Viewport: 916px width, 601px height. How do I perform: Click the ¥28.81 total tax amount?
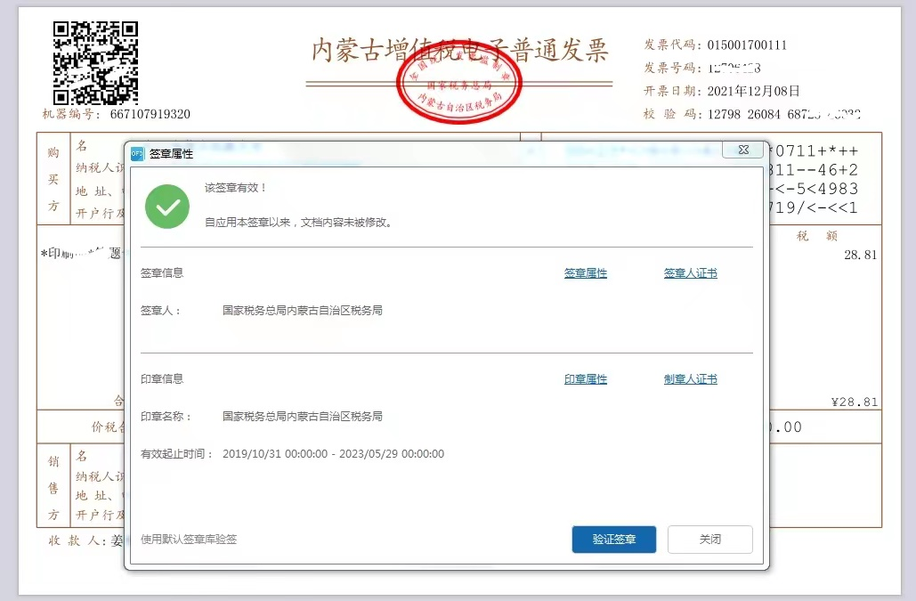854,402
